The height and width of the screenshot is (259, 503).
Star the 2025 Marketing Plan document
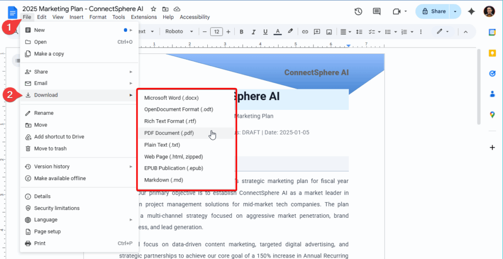coord(154,9)
